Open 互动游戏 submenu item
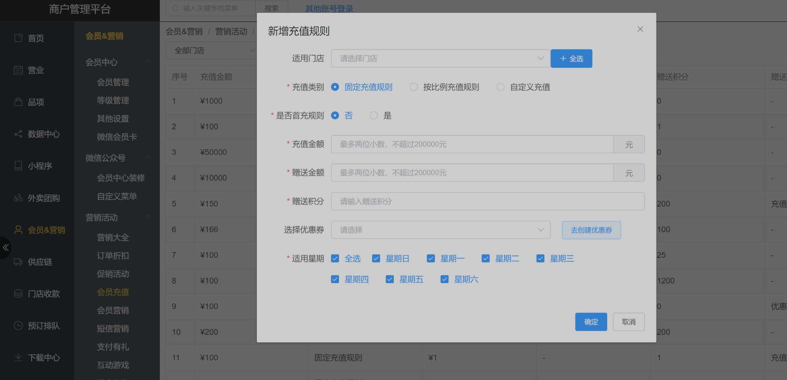787x380 pixels. (x=113, y=365)
